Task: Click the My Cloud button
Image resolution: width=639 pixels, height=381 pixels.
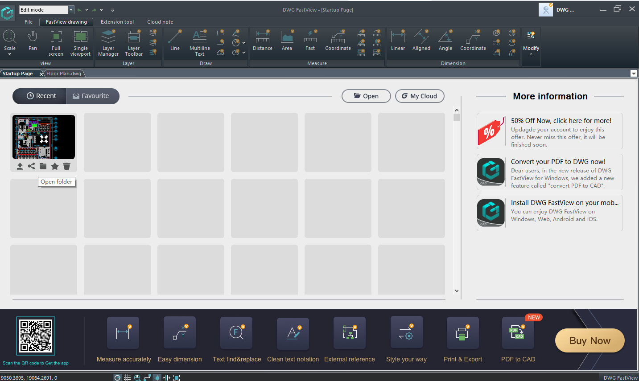Action: (420, 96)
